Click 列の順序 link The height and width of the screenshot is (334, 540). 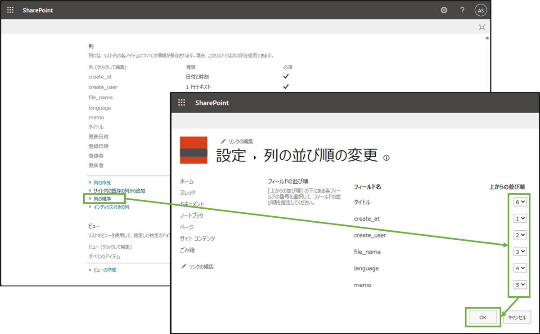click(102, 199)
